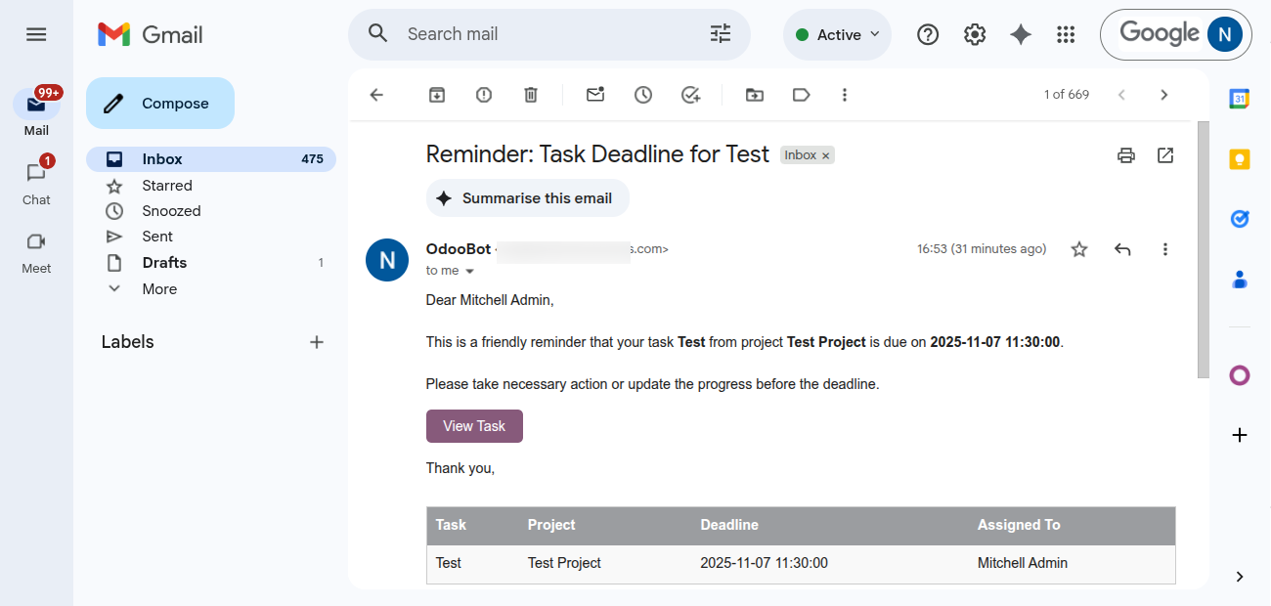Screen dimensions: 1271x606
Task: Open the Settings gear
Action: click(975, 34)
